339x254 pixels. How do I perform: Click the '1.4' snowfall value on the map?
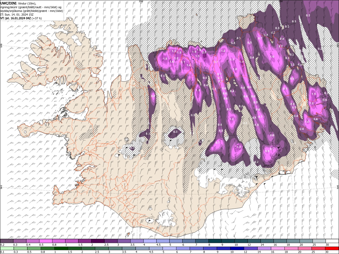(x=189, y=65)
